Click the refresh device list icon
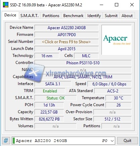The height and width of the screenshot is (146, 140). click(x=6, y=141)
